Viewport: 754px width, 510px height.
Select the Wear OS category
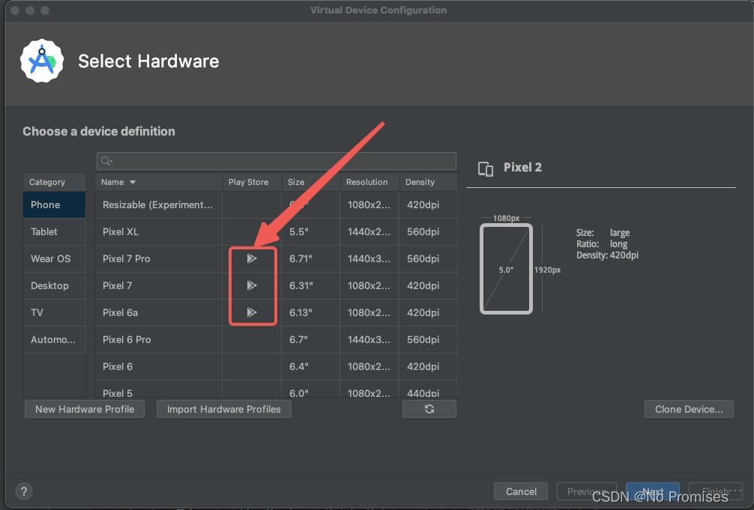click(54, 258)
